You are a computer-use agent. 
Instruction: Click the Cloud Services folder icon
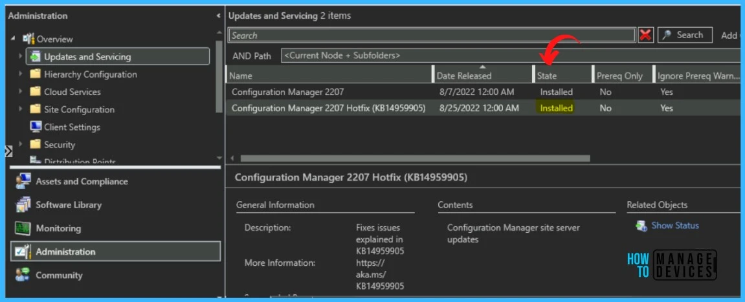pyautogui.click(x=35, y=92)
